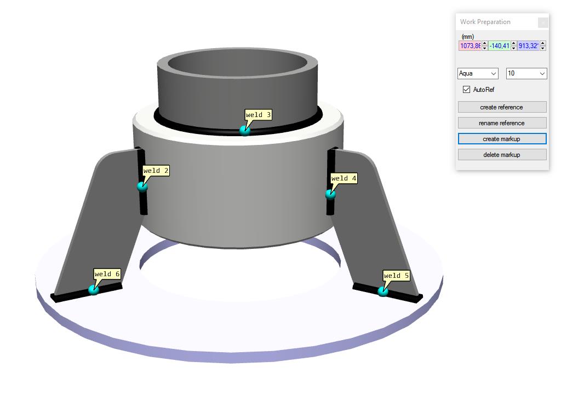The width and height of the screenshot is (561, 420).
Task: Decrease the Z coordinate with down arrow
Action: click(x=543, y=49)
